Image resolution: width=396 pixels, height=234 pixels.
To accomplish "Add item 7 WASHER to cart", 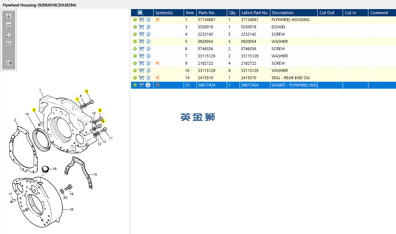I will click(x=142, y=56).
